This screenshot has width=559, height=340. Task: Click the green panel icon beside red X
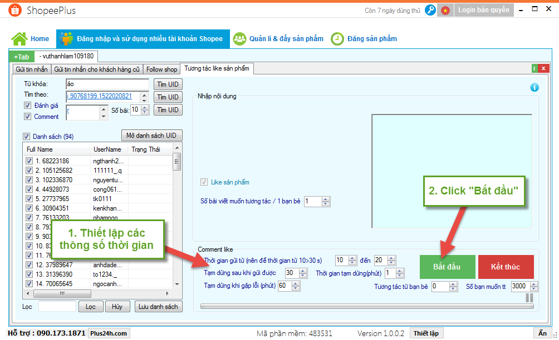[x=535, y=69]
